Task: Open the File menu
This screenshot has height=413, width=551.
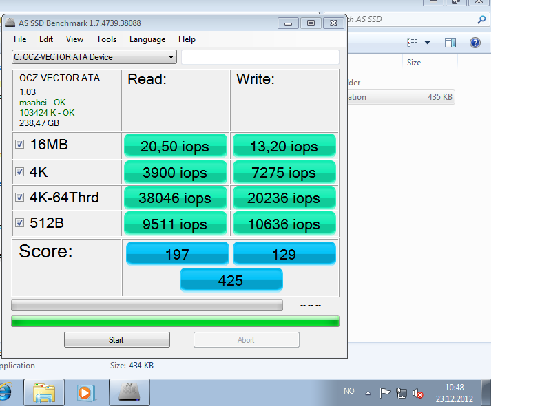Action: 20,39
